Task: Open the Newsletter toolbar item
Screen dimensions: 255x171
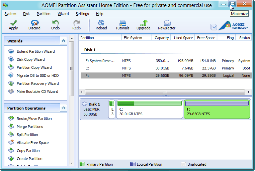Action: coord(167,25)
